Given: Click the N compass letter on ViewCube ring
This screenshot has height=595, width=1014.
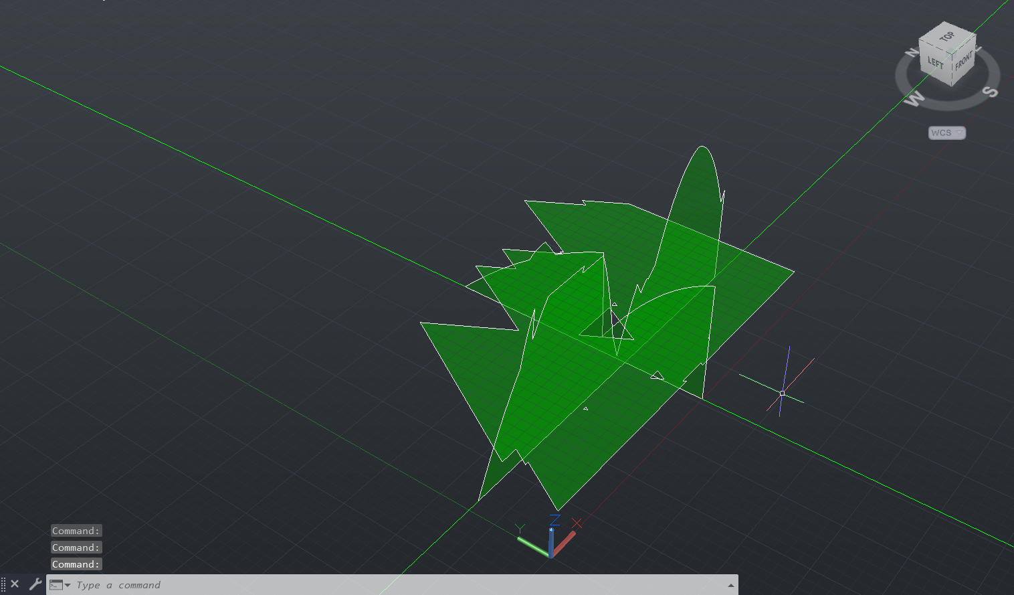Looking at the screenshot, I should [911, 52].
